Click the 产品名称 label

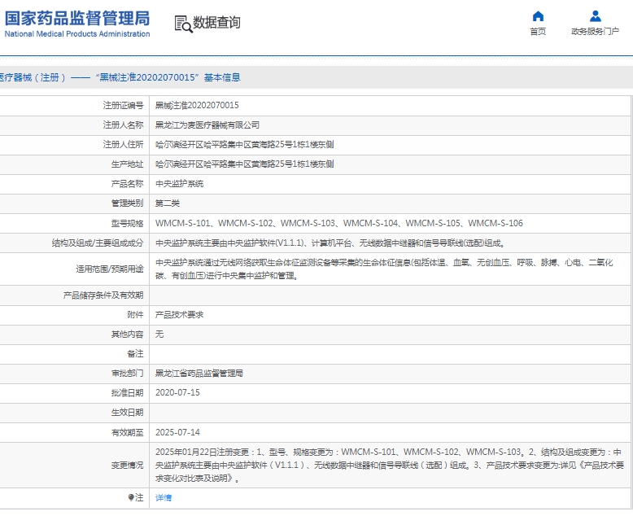pos(127,184)
